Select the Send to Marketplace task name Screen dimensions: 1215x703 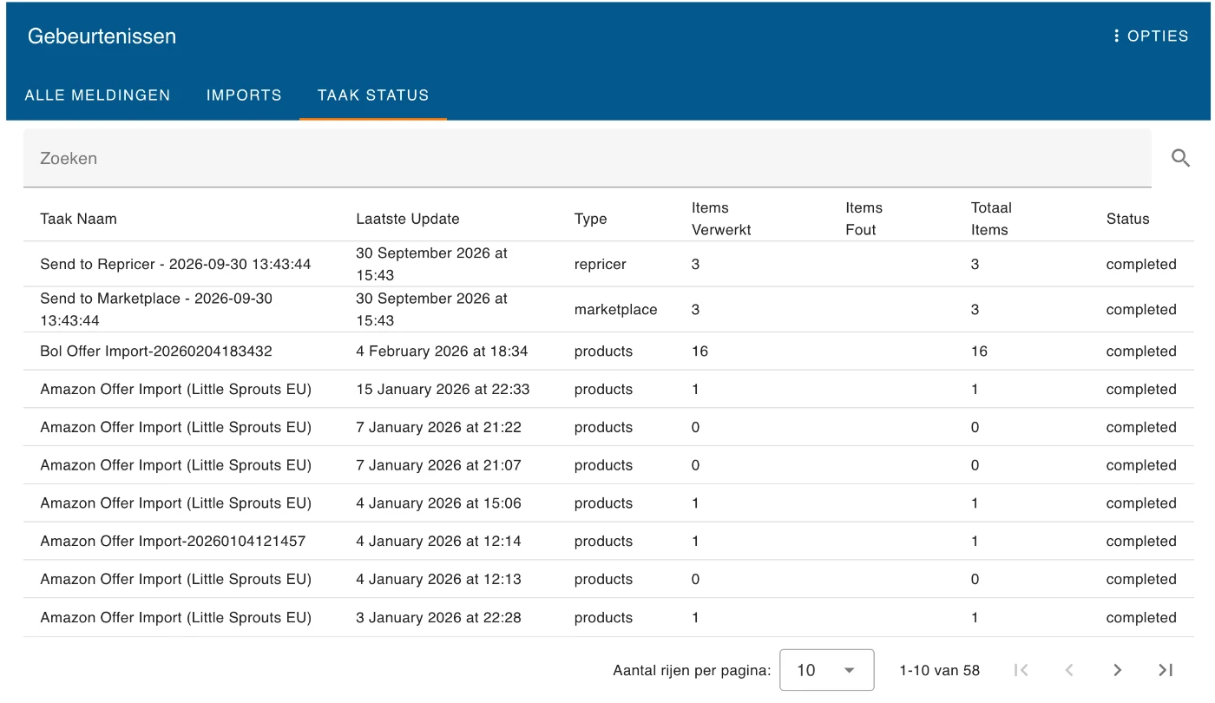156,309
